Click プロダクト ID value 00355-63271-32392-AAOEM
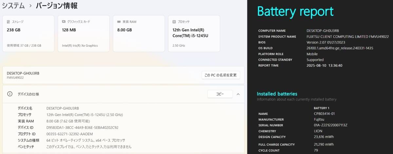This screenshot has width=393, height=154. coord(70,134)
